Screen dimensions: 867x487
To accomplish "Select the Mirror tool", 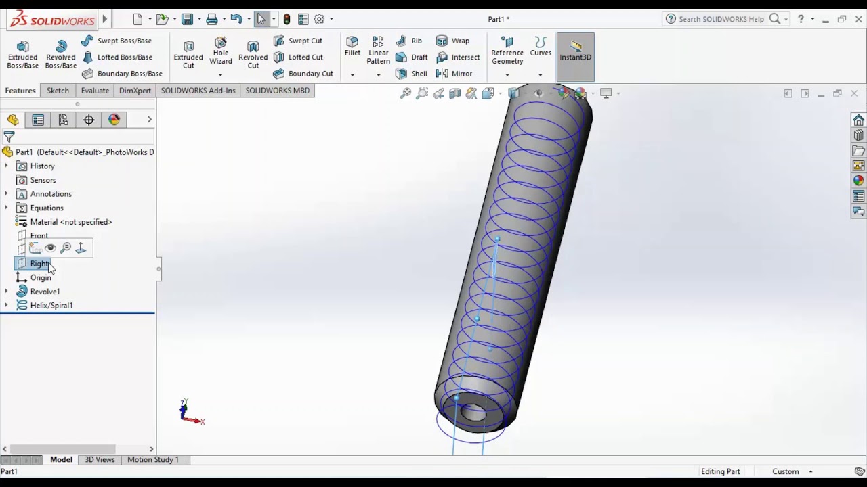I will [454, 73].
